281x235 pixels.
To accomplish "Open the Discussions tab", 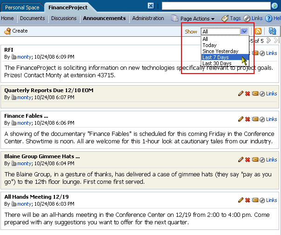I will [x=64, y=18].
